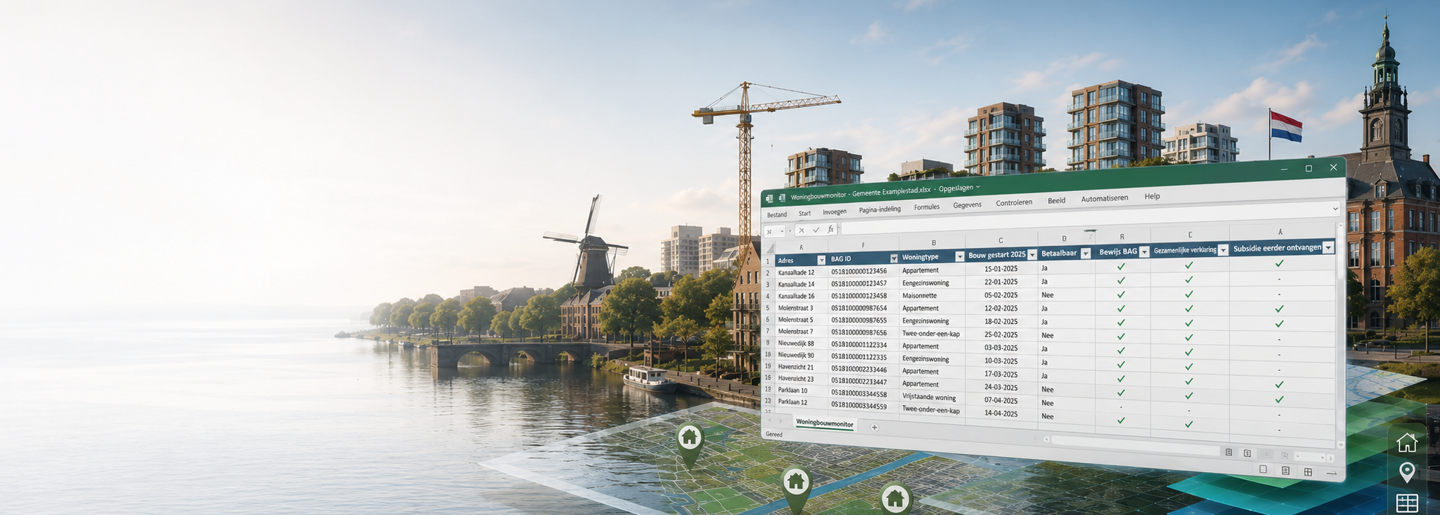Open the Help tab
1440x515 pixels.
pos(1152,196)
